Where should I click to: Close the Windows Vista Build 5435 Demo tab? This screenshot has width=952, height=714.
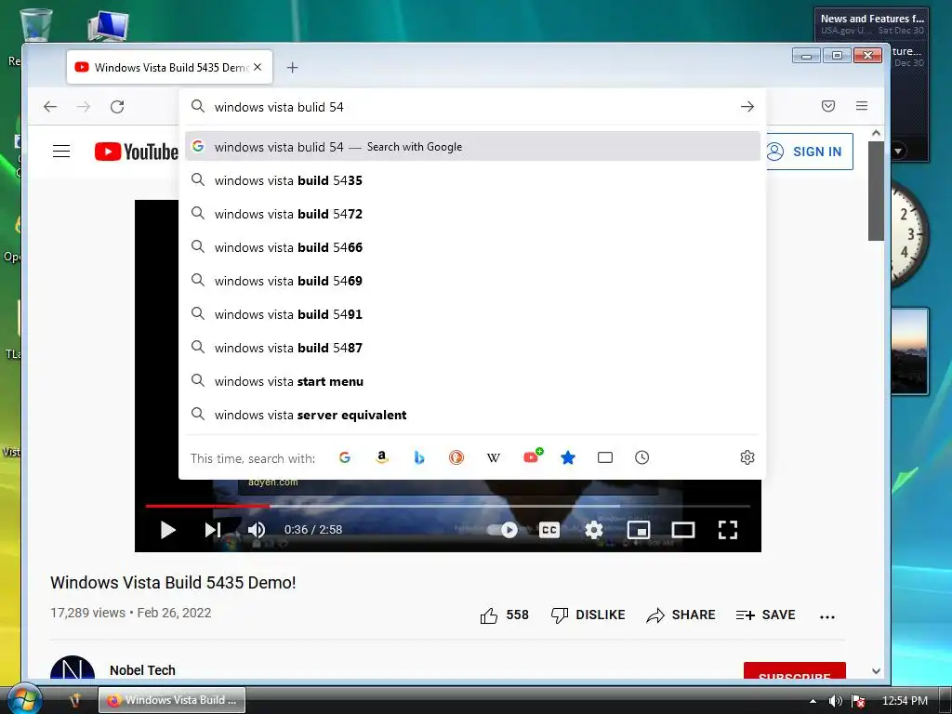click(x=258, y=67)
